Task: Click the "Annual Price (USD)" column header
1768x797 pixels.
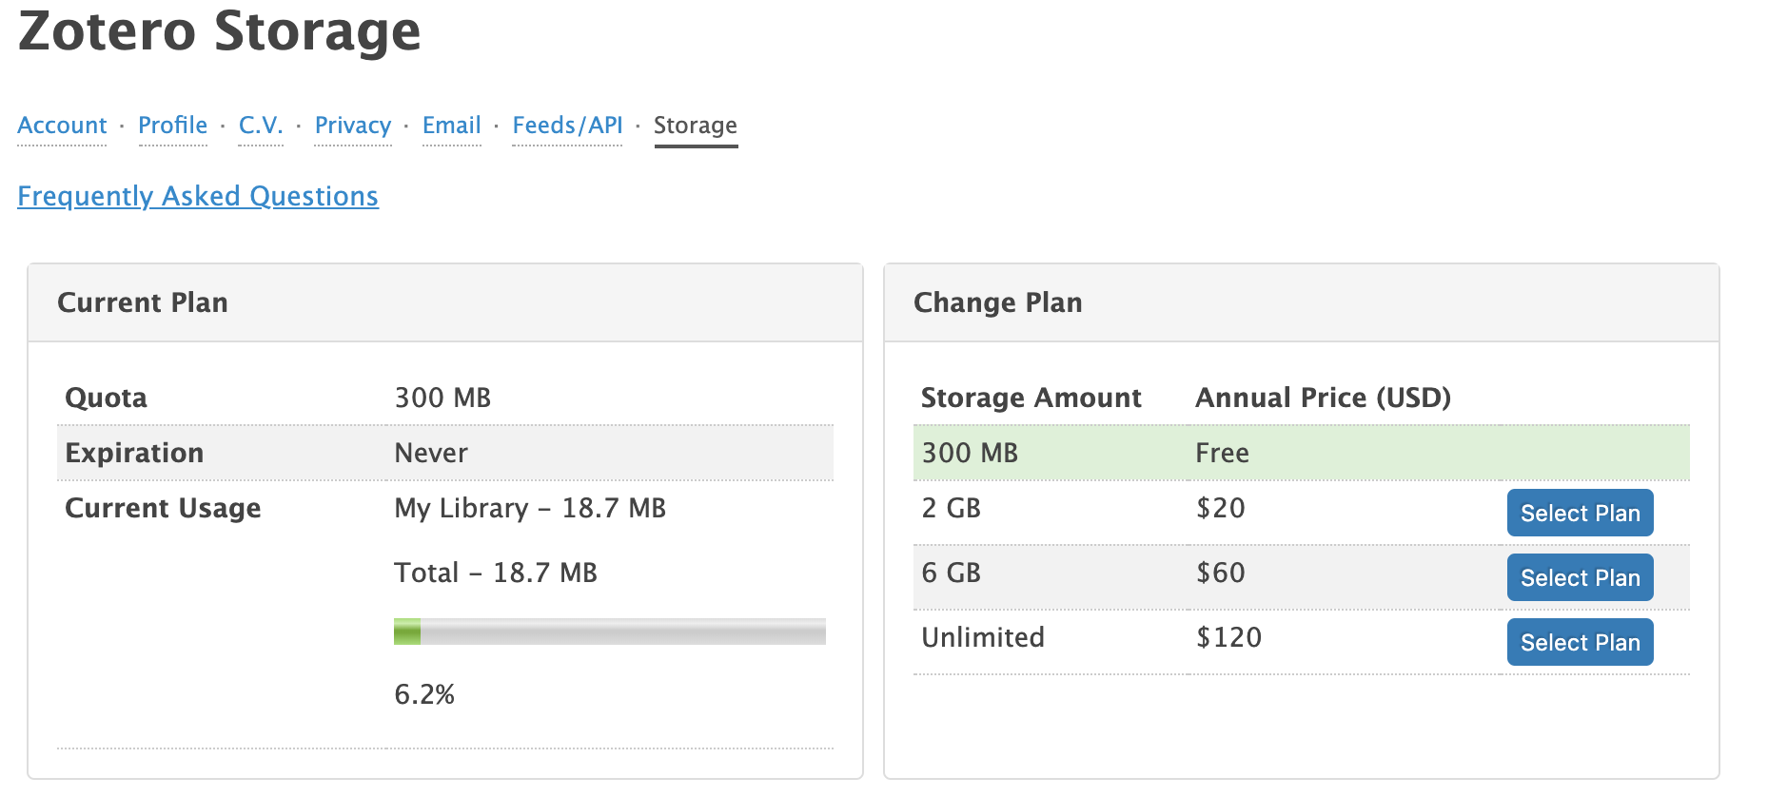Action: click(x=1323, y=398)
